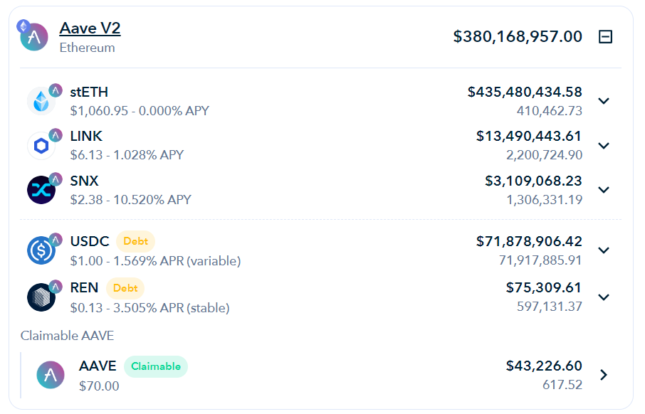
Task: Expand the REN debt details
Action: pyautogui.click(x=604, y=297)
